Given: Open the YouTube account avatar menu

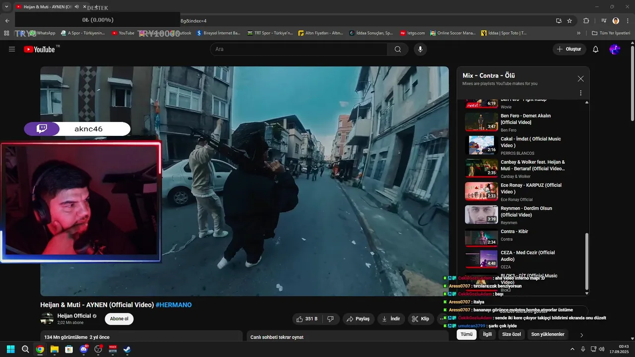Looking at the screenshot, I should click(x=615, y=49).
